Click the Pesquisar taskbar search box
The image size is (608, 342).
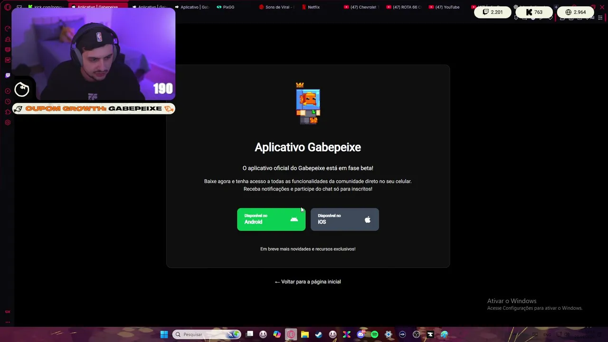[207, 334]
